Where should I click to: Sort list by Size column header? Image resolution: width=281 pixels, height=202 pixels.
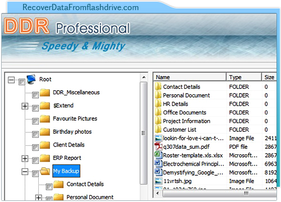pyautogui.click(x=269, y=77)
